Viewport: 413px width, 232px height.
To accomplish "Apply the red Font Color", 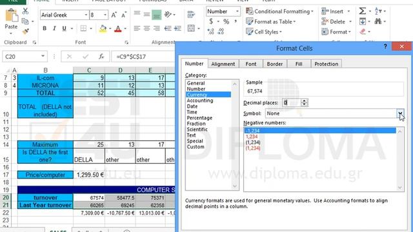I will click(118, 28).
